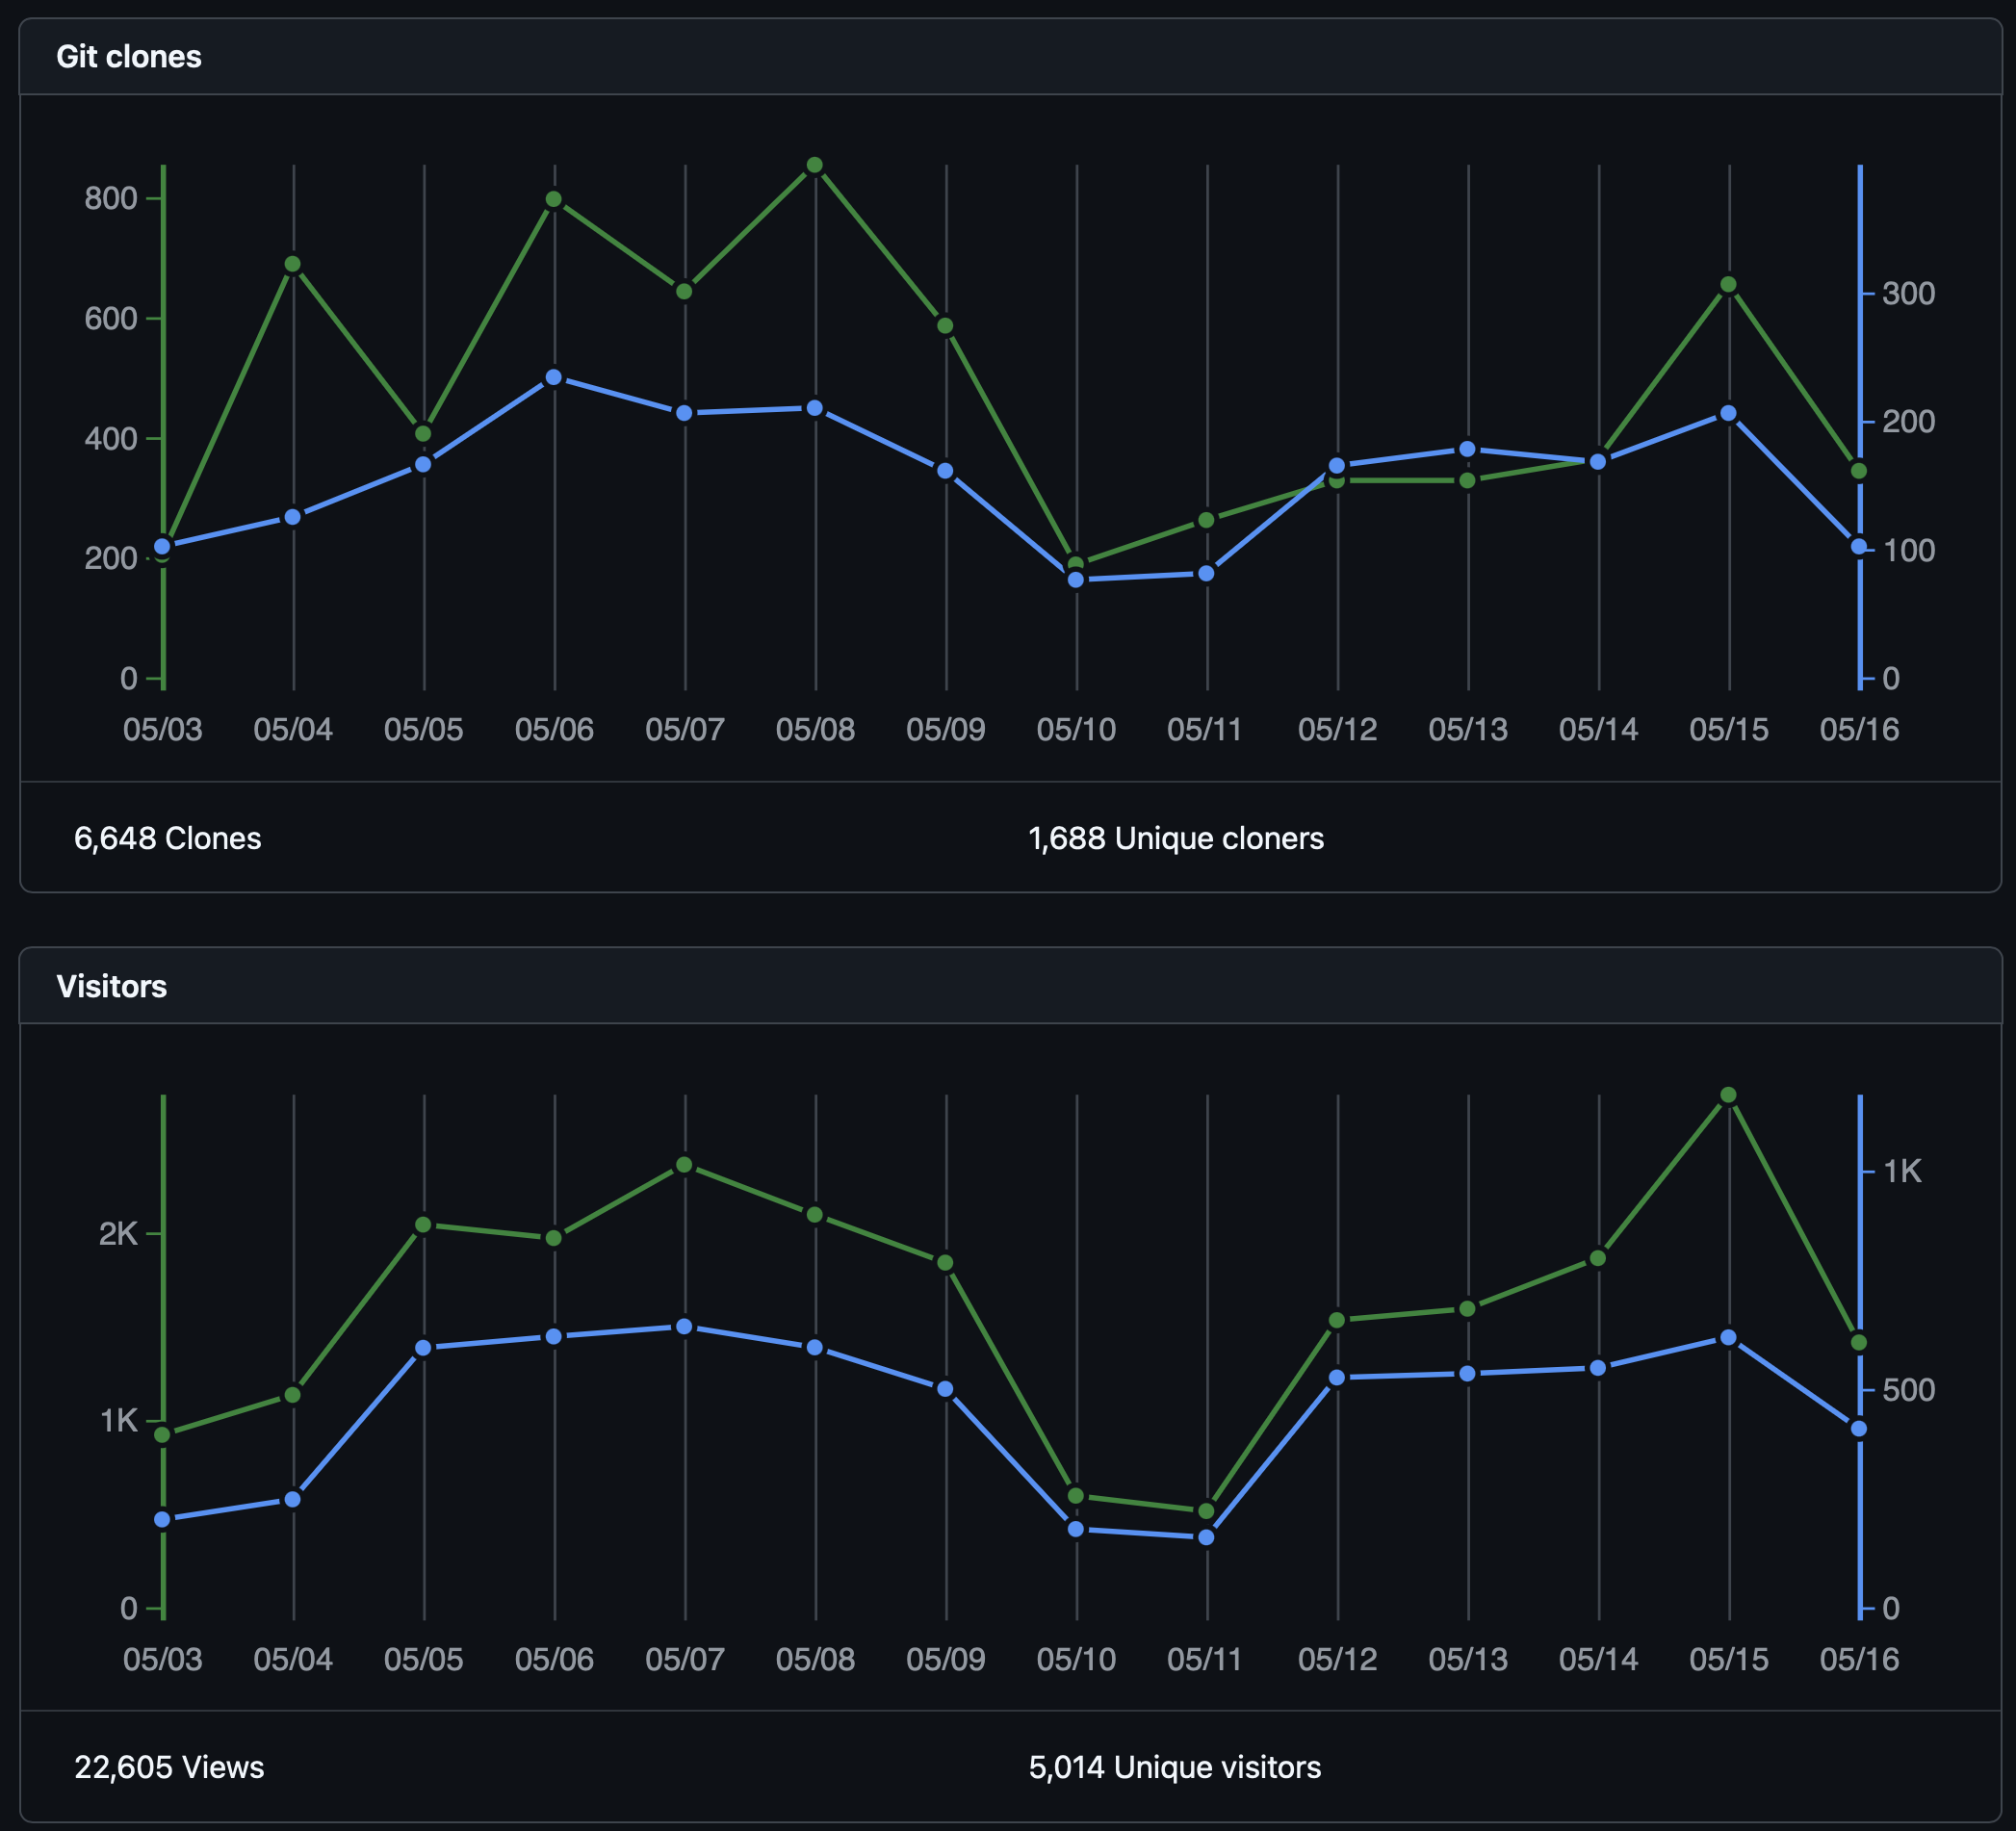Click the '500' right axis label in Visitors

[x=1908, y=1390]
